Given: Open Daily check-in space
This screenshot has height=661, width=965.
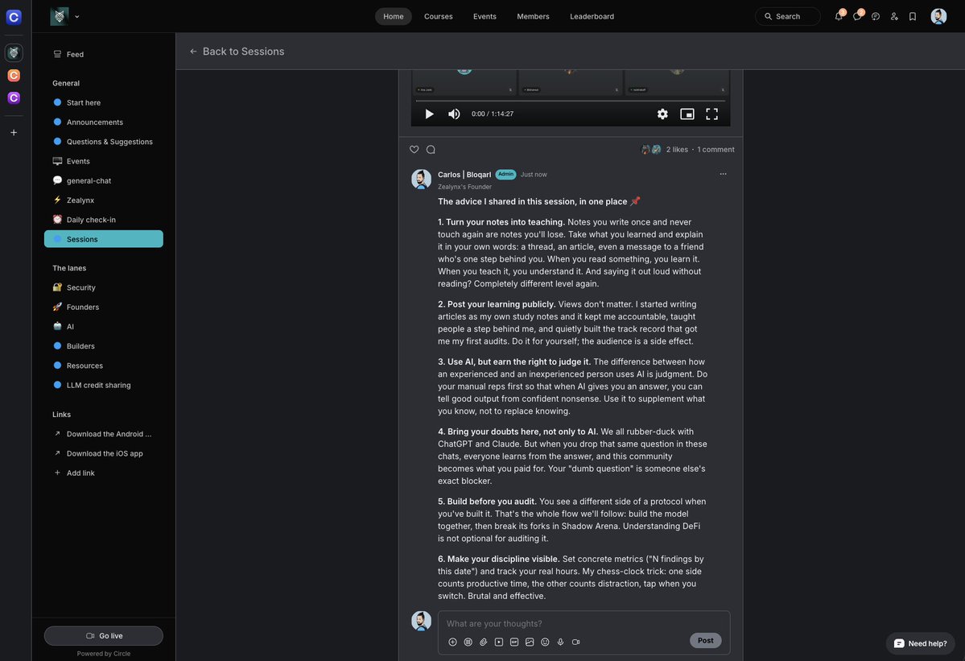Looking at the screenshot, I should click(103, 220).
